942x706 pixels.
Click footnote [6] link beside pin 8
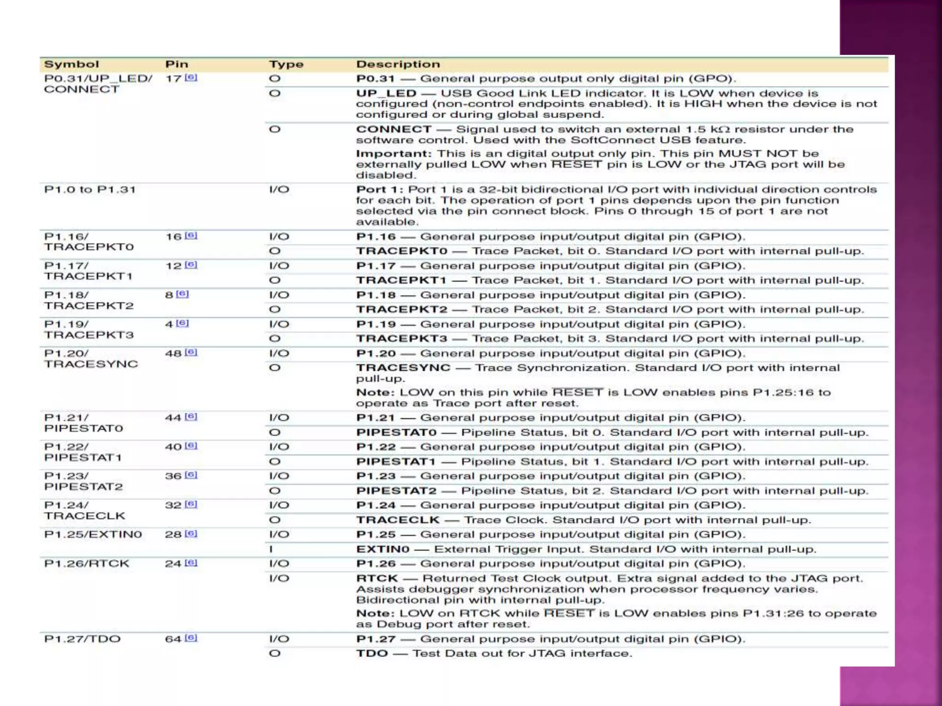[183, 294]
